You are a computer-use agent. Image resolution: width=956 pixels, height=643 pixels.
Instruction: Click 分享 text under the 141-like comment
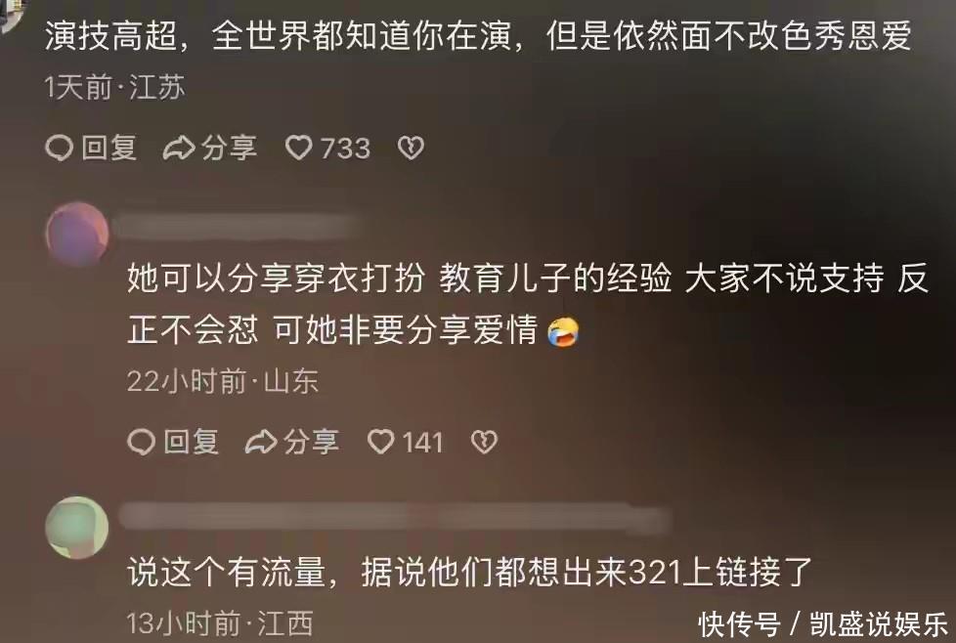(x=311, y=442)
